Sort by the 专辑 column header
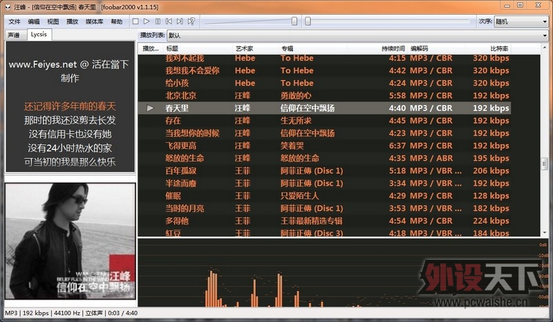 pos(312,48)
